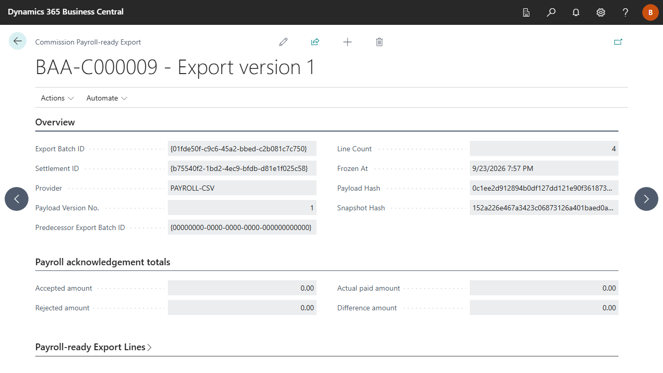Open the Actions menu

pos(57,98)
